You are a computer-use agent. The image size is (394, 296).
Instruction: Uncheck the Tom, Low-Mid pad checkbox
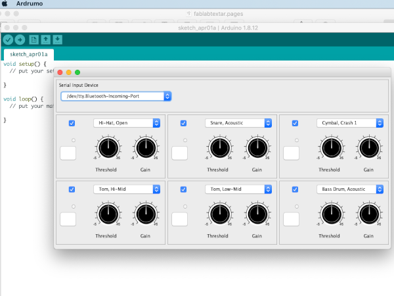[x=183, y=189]
